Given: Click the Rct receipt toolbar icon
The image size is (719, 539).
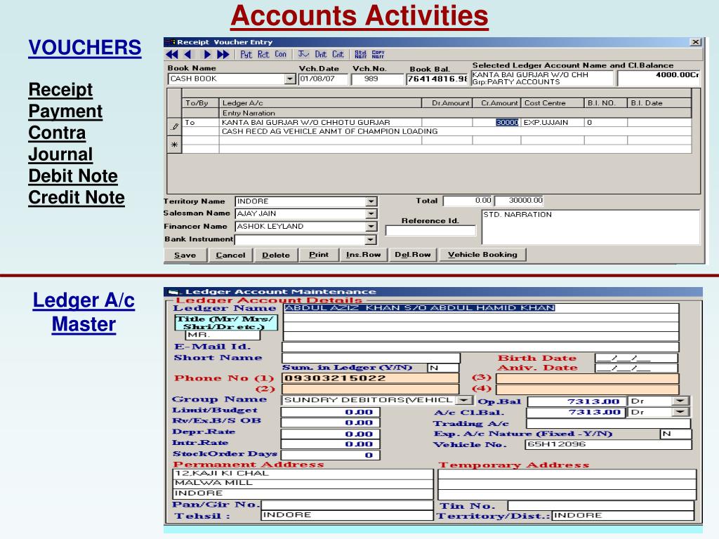Looking at the screenshot, I should [263, 55].
